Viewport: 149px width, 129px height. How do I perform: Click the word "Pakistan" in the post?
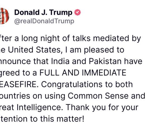click(x=105, y=61)
